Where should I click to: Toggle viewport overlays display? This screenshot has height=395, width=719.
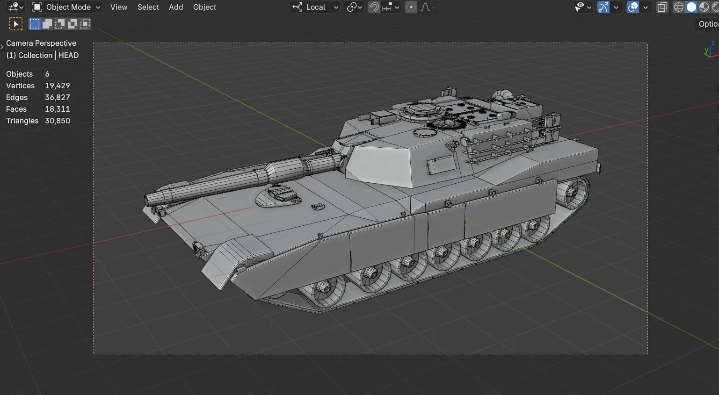tap(632, 7)
